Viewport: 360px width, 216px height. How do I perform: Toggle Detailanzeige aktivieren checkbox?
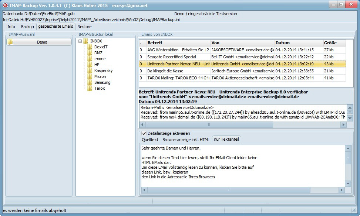[144, 133]
